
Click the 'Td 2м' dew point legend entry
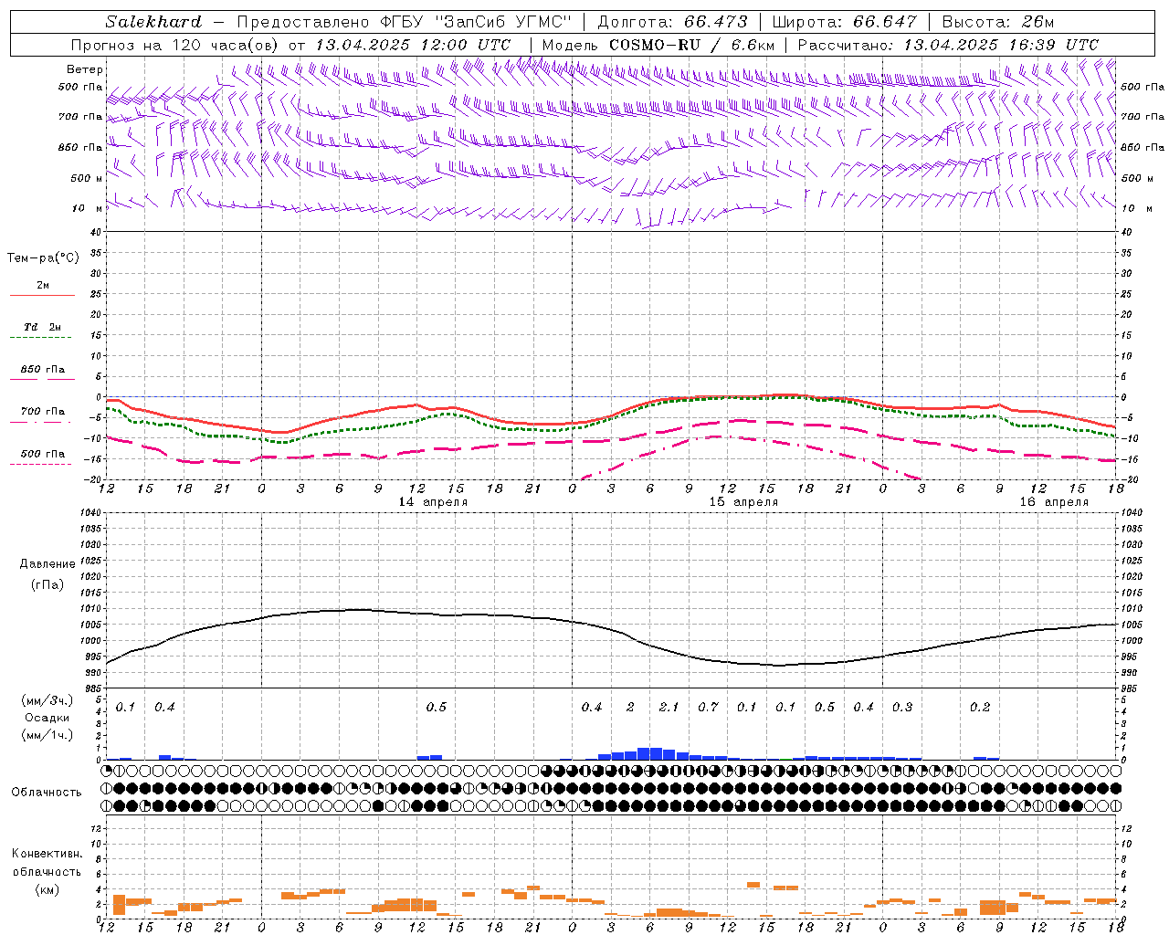point(42,327)
